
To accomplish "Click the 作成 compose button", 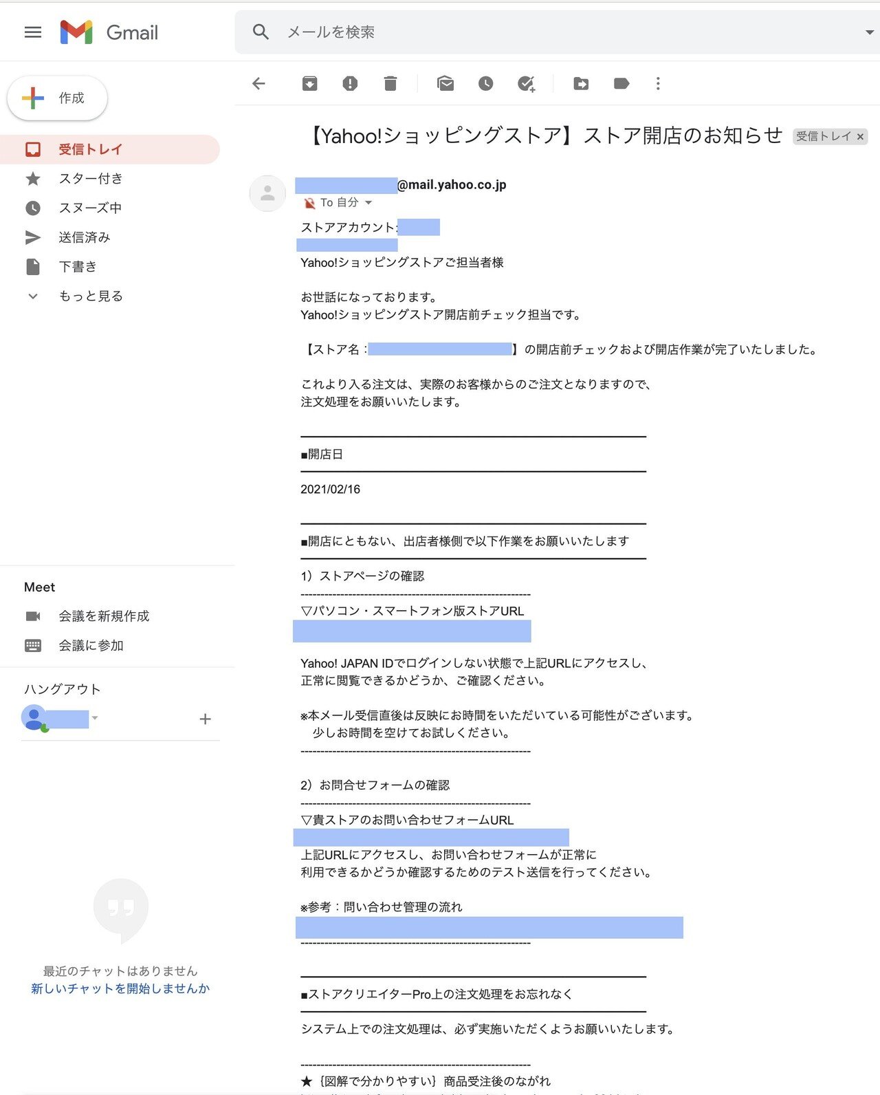I will (57, 98).
